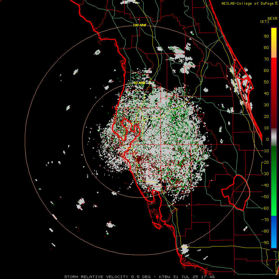Select the 20 value on velocity scale
The height and width of the screenshot is (279, 279).
(x=266, y=116)
